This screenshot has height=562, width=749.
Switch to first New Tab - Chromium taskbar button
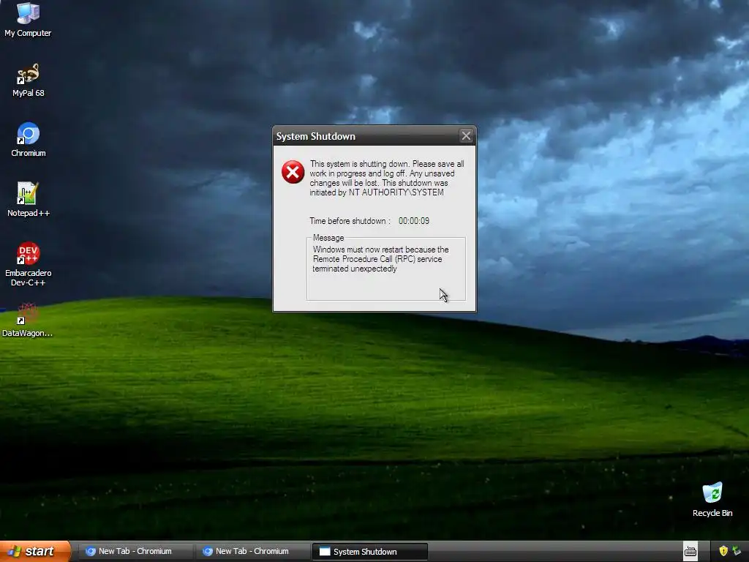(x=135, y=551)
